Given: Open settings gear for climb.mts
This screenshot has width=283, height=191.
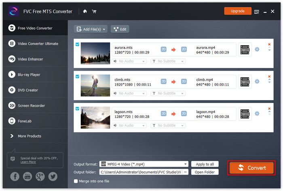Looking at the screenshot, I should click(x=257, y=82).
